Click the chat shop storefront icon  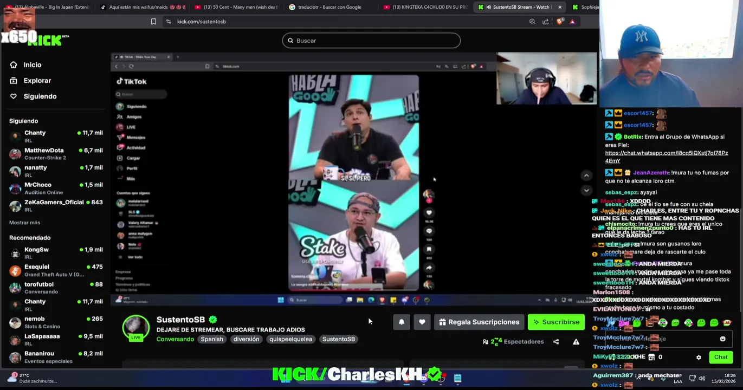[651, 357]
